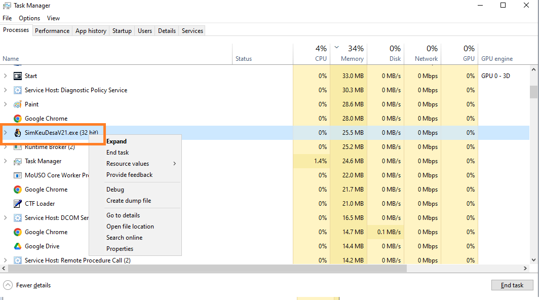Image resolution: width=539 pixels, height=300 pixels.
Task: Click the CTF Loader icon
Action: point(17,204)
